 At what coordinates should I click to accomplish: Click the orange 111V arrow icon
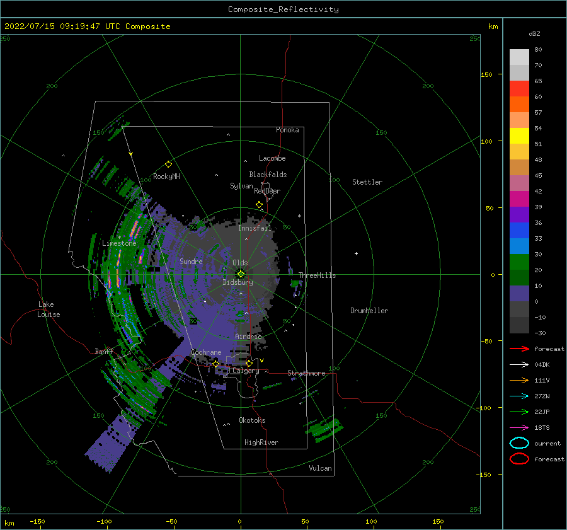click(x=519, y=380)
